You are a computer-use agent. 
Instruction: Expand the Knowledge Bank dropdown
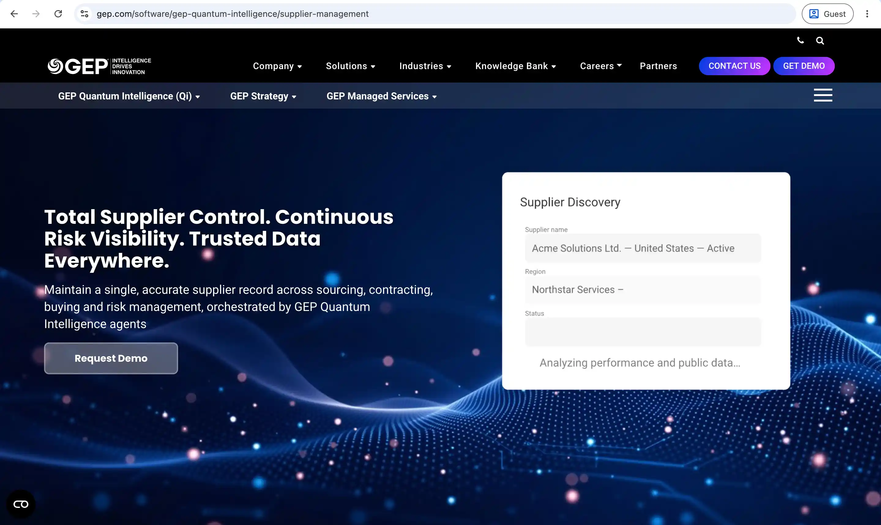click(515, 66)
